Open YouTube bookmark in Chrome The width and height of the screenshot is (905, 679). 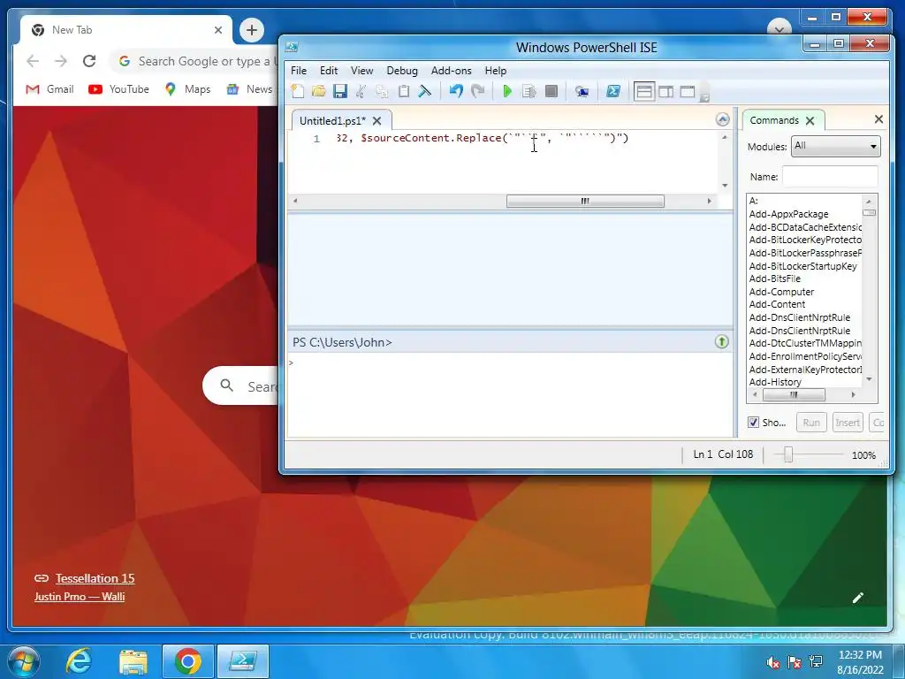(x=119, y=89)
